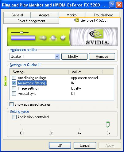Click the green side-panel expander arrow
124x152 pixels.
pyautogui.click(x=6, y=81)
